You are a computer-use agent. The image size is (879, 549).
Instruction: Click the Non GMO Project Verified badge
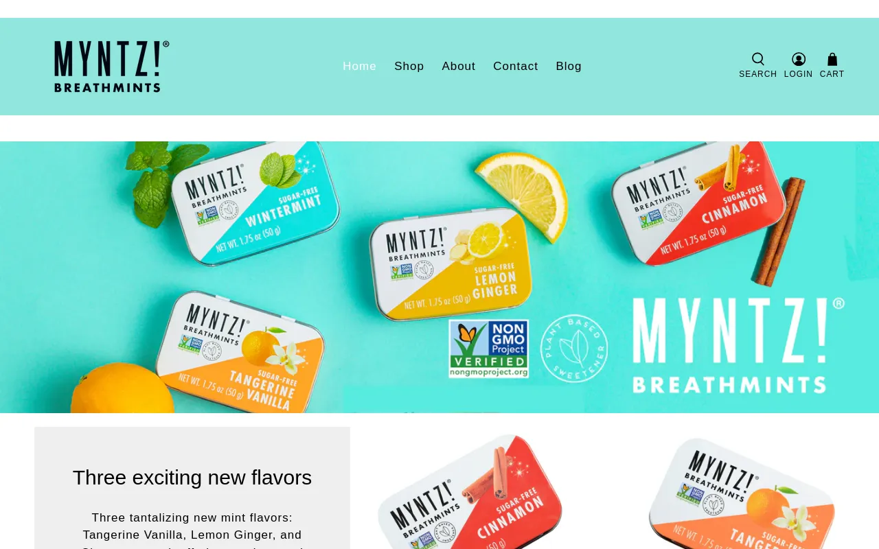[489, 349]
